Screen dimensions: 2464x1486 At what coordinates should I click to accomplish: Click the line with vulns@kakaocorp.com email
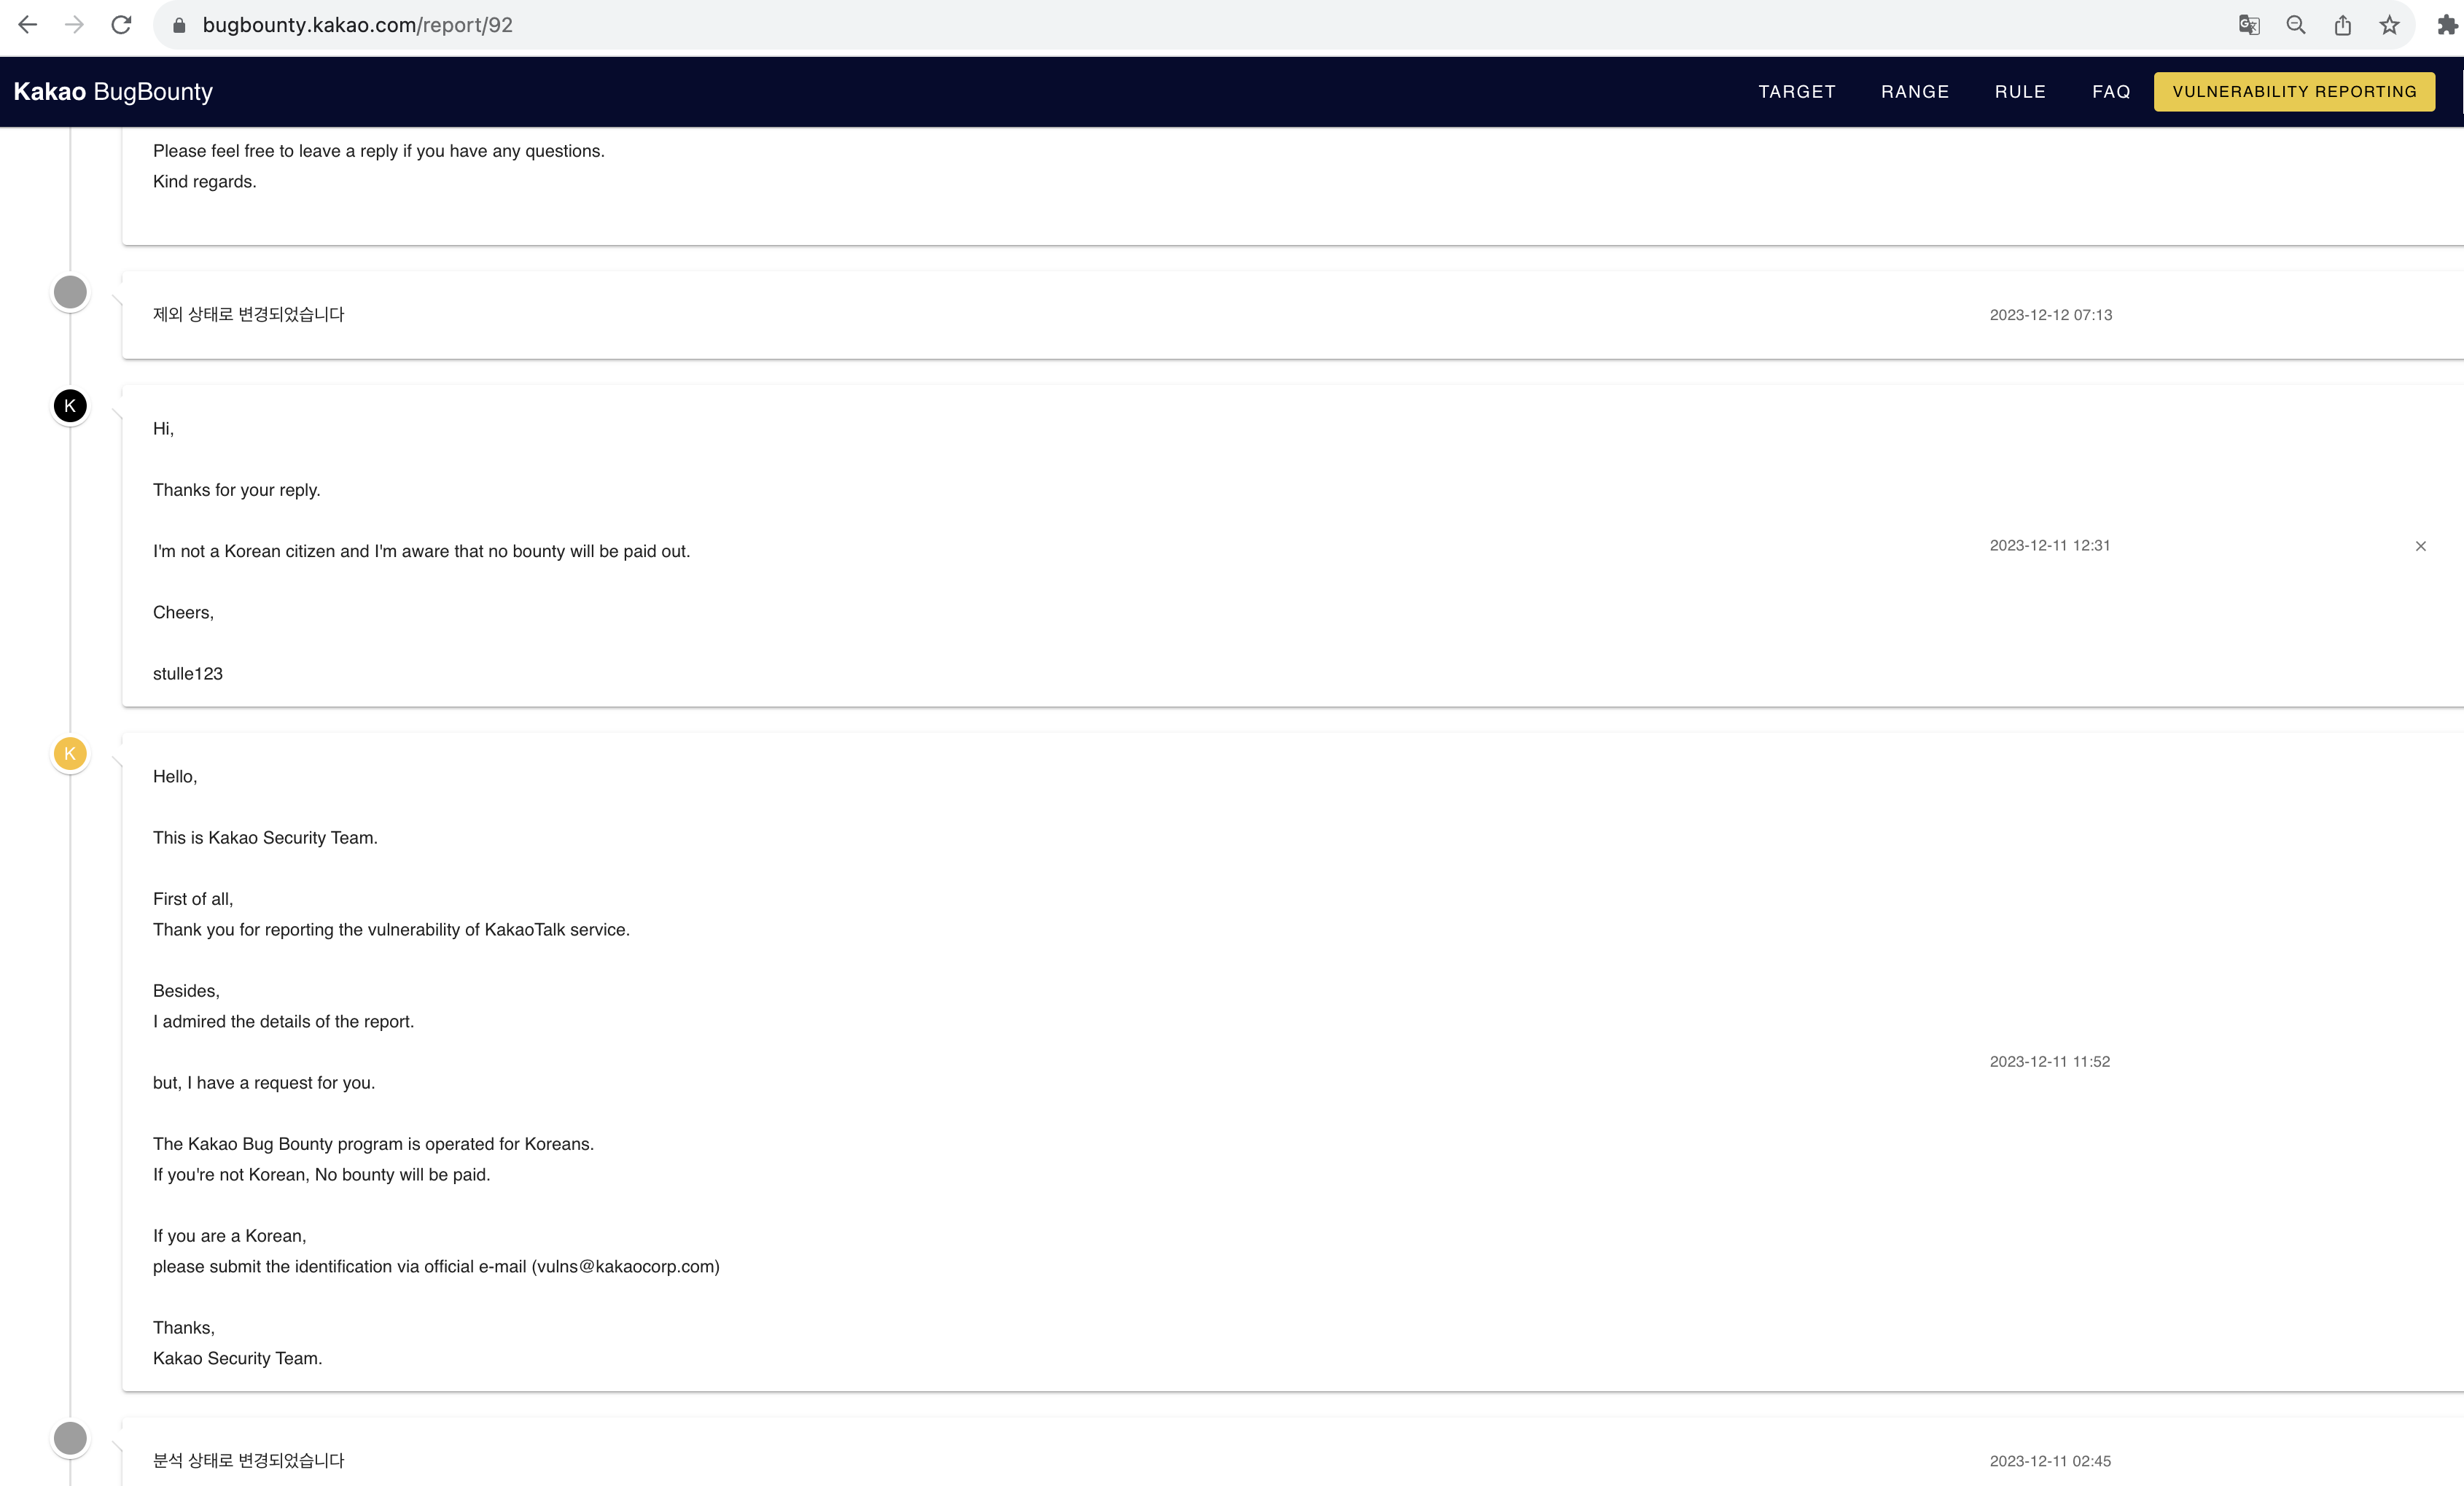(x=436, y=1266)
